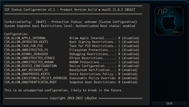Click 'Protection Status: unknown (Custom Configuration)' text
189x107 pixels.
(x=94, y=22)
